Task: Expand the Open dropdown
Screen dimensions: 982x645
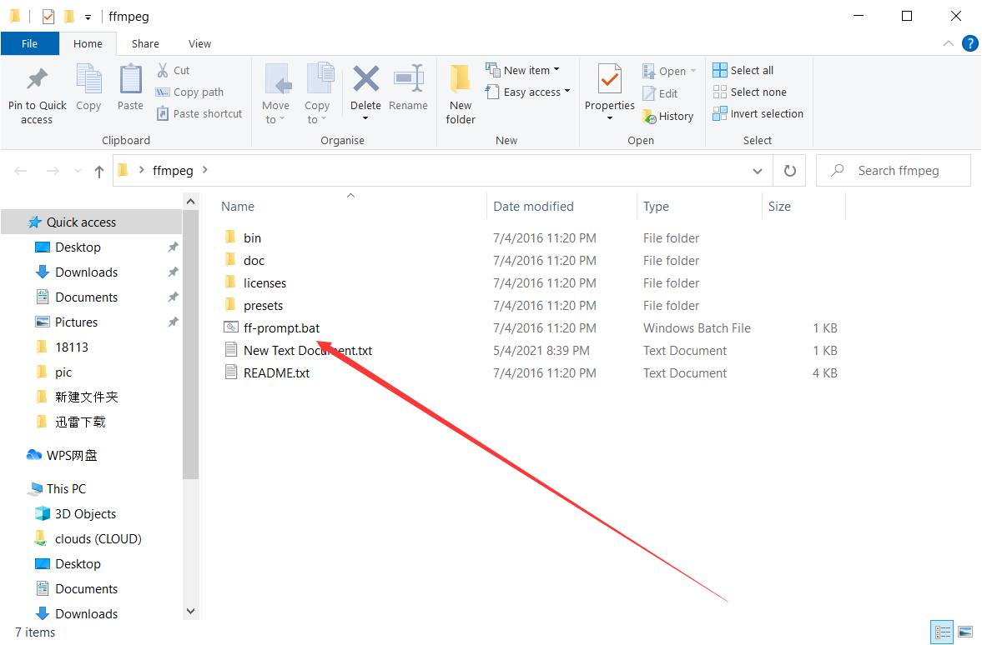Action: pos(669,71)
